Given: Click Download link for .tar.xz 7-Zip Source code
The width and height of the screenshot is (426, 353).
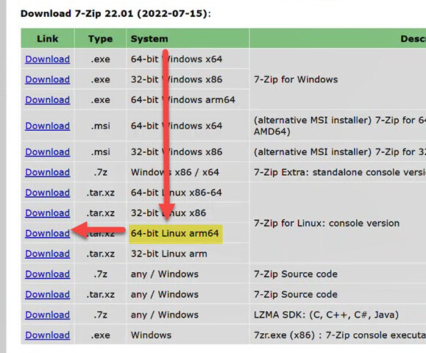Looking at the screenshot, I should (x=48, y=294).
